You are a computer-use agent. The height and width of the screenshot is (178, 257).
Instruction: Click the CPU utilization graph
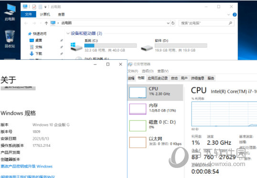pos(224,114)
